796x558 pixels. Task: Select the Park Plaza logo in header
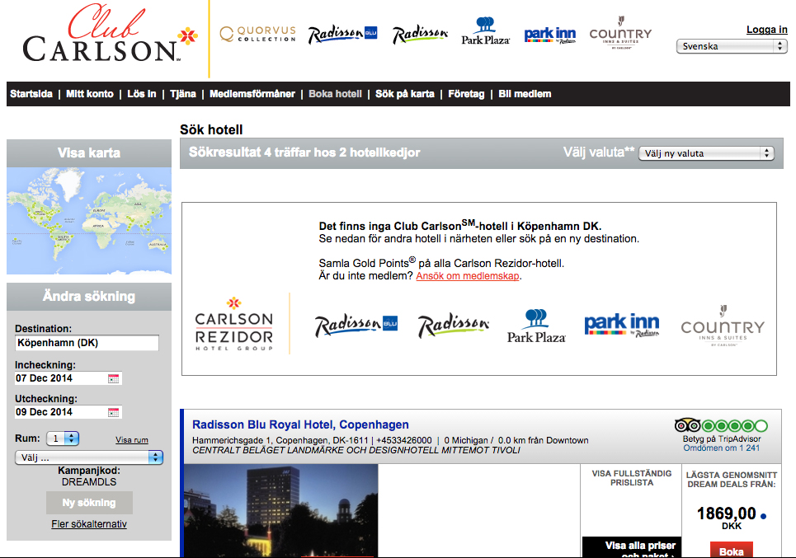click(485, 31)
